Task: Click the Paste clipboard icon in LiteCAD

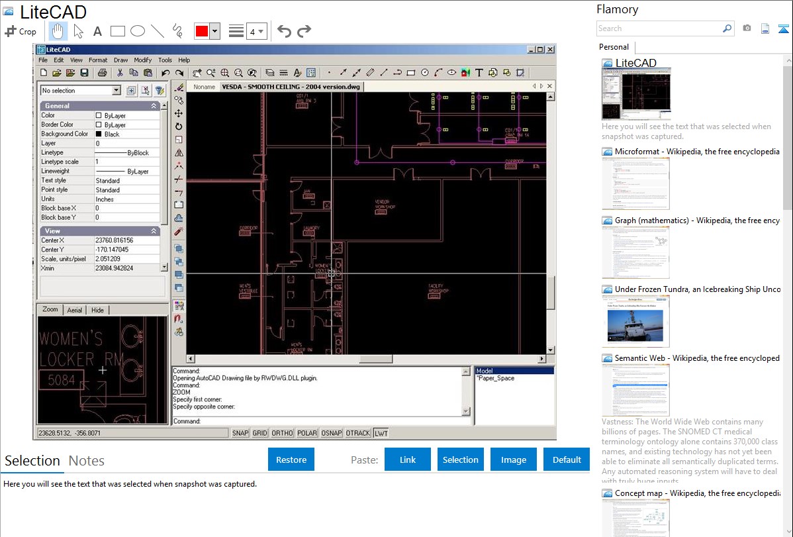Action: [148, 73]
